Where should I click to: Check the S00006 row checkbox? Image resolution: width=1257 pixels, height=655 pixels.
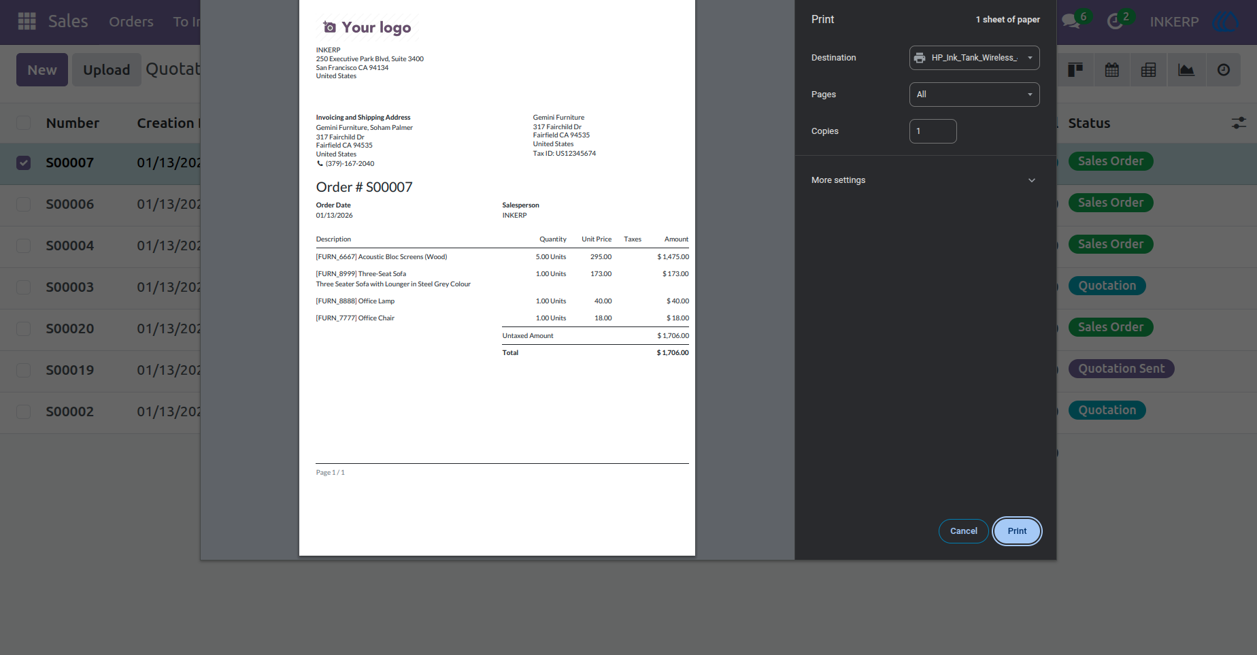click(24, 205)
